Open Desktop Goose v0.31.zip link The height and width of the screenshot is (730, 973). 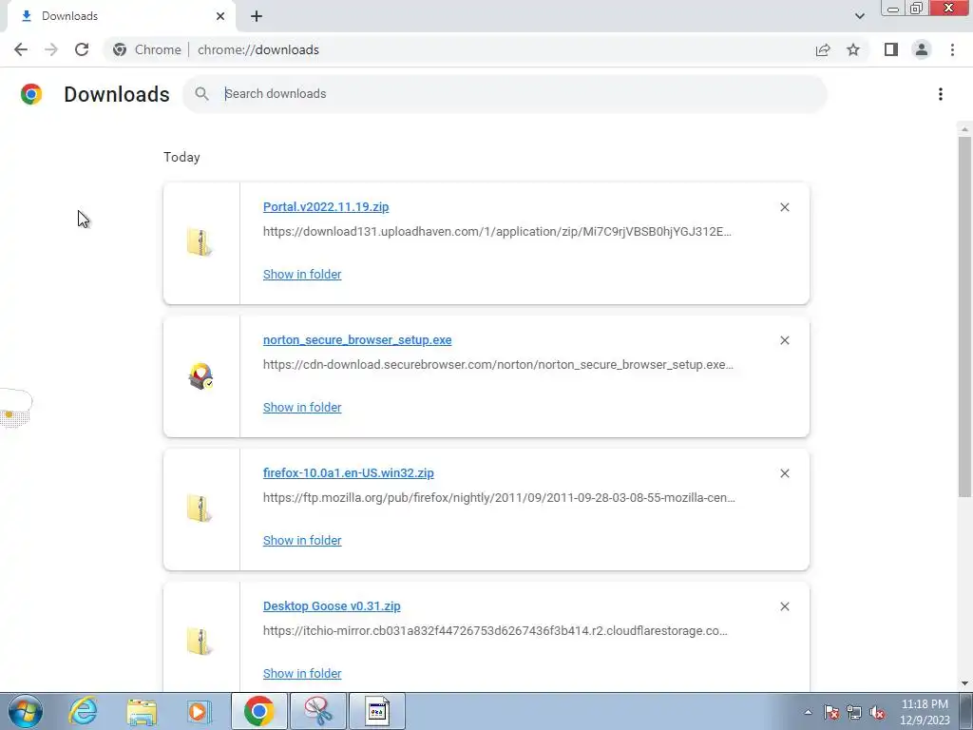coord(332,605)
